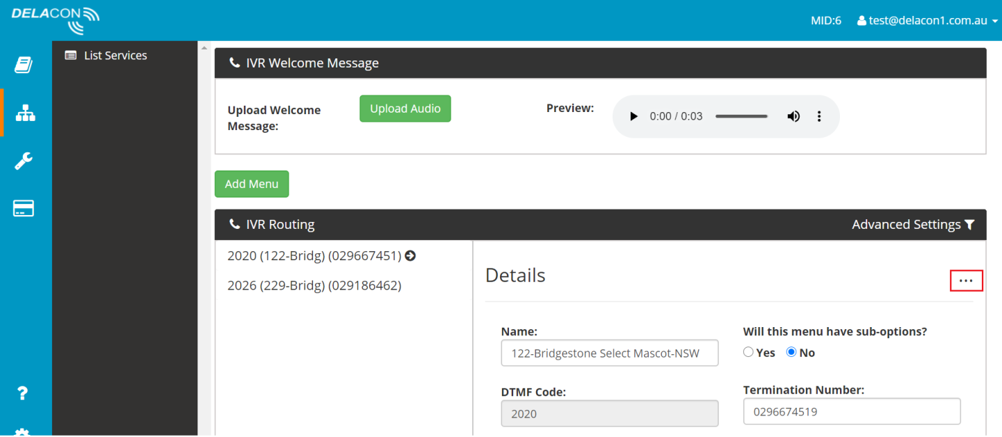The width and height of the screenshot is (1002, 437).
Task: Mute the audio preview volume
Action: [x=793, y=116]
